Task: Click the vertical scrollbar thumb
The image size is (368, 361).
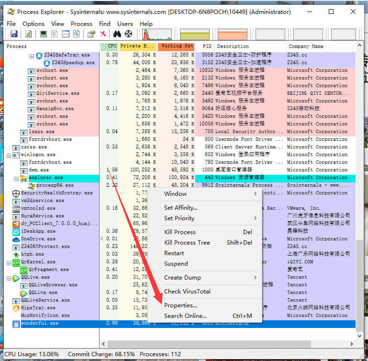Action: point(359,286)
